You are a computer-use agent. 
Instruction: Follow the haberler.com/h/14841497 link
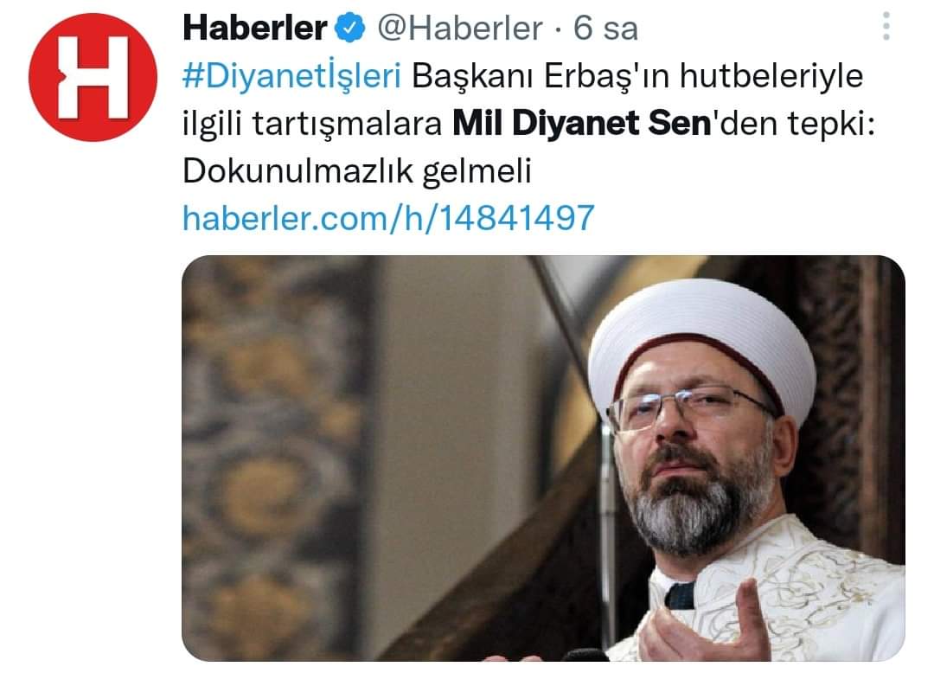(388, 217)
